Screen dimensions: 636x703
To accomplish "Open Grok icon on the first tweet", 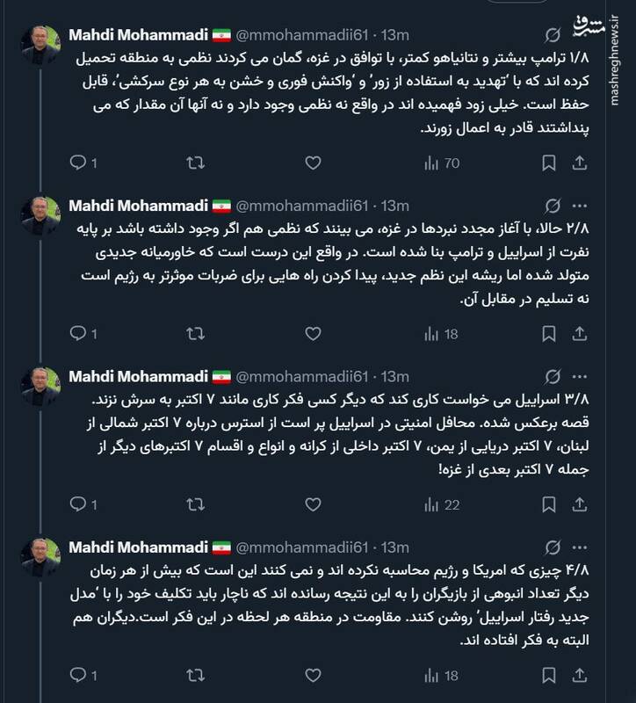I will (x=553, y=36).
